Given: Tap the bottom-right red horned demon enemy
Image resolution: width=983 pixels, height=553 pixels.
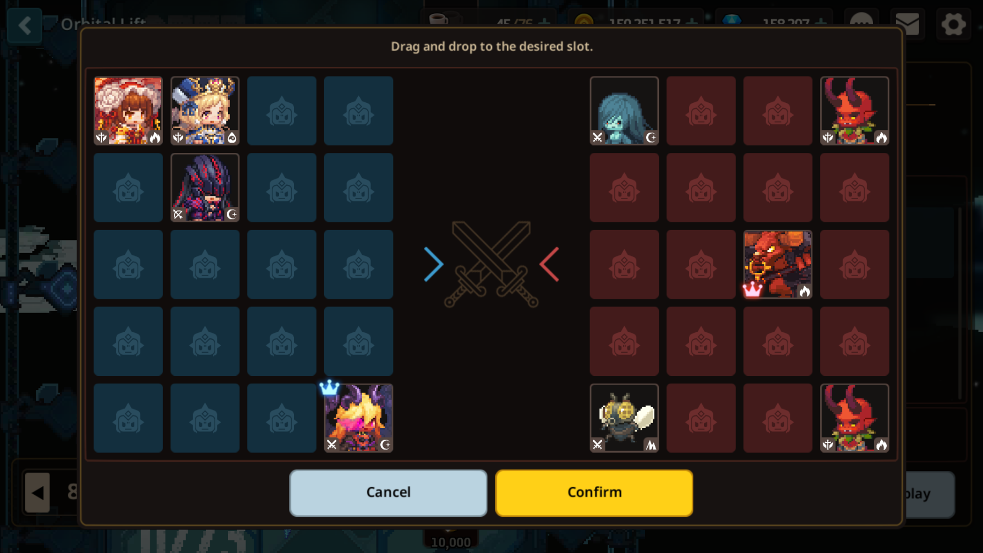Looking at the screenshot, I should [855, 418].
